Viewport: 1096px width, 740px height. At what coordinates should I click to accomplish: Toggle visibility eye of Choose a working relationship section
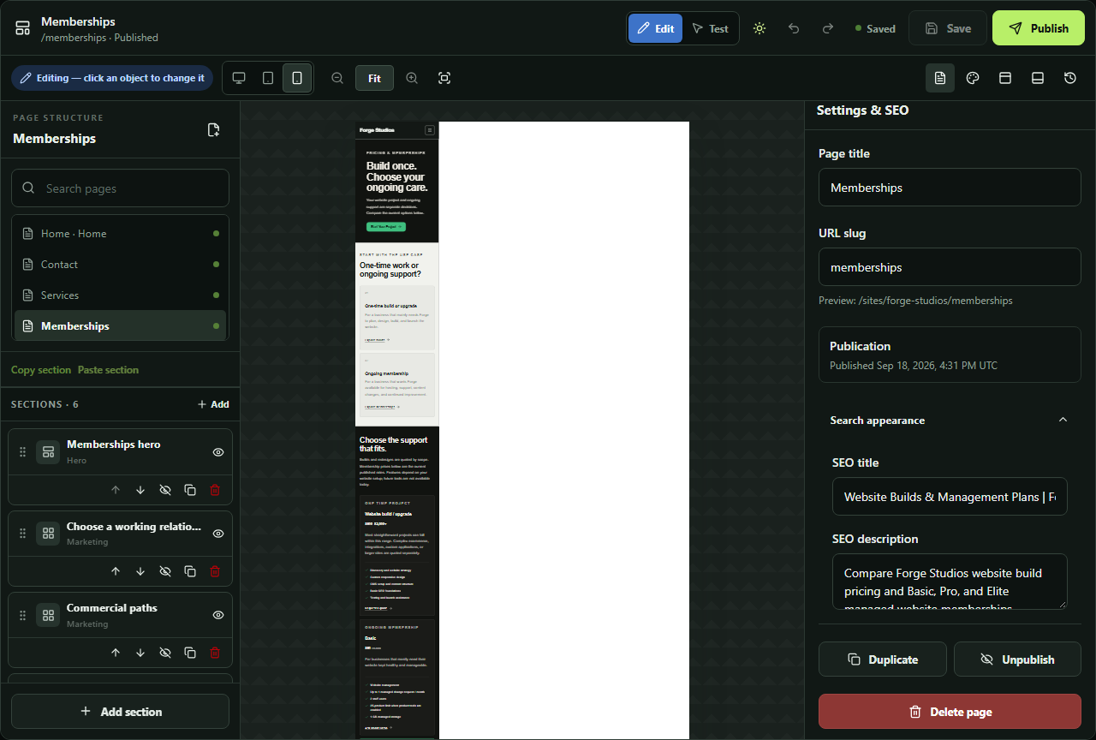tap(218, 534)
